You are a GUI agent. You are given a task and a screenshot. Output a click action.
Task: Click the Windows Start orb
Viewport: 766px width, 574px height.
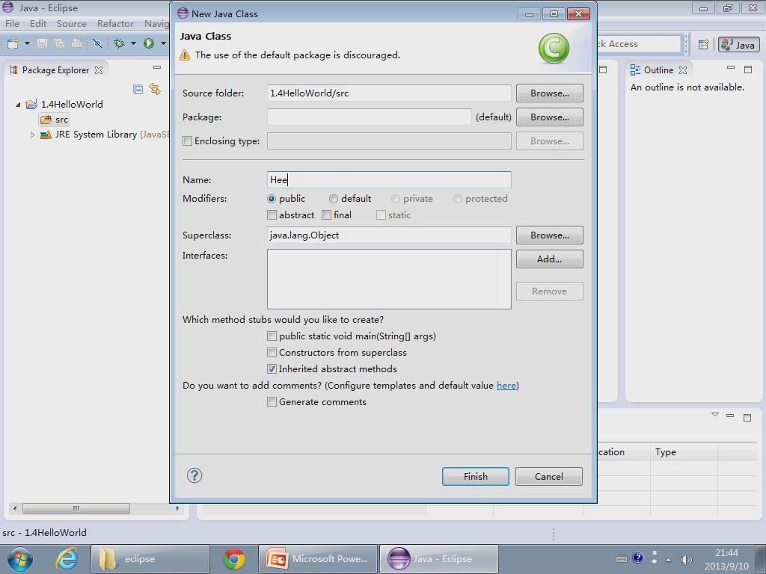click(x=20, y=559)
